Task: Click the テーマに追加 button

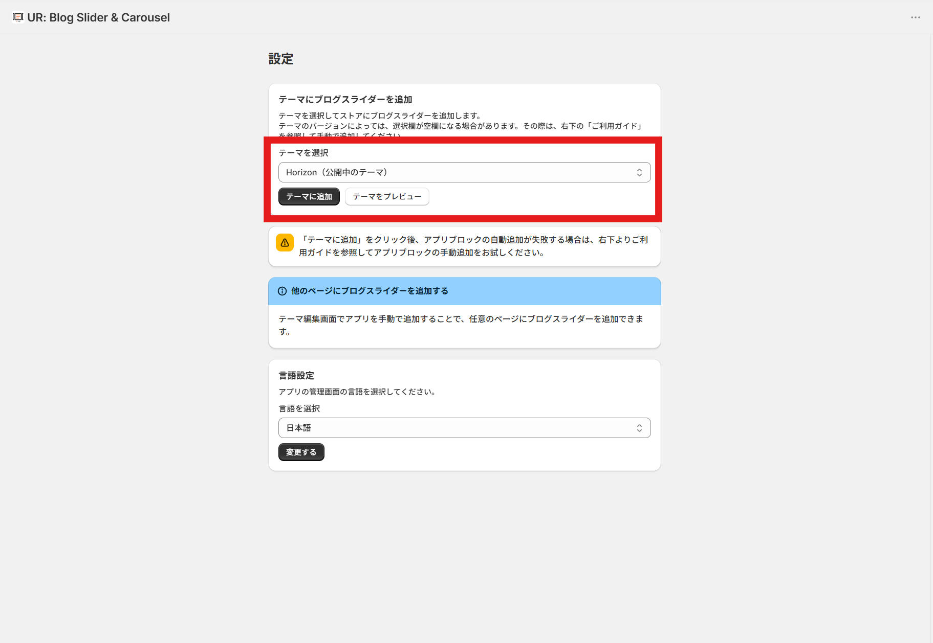Action: (x=309, y=196)
